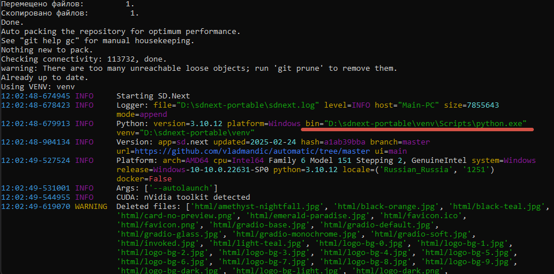Click 'html/card-no-preview.png' file name
Image resolution: width=554 pixels, height=274 pixels.
click(x=176, y=215)
